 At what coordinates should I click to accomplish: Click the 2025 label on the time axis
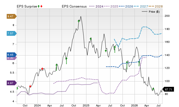86,105
